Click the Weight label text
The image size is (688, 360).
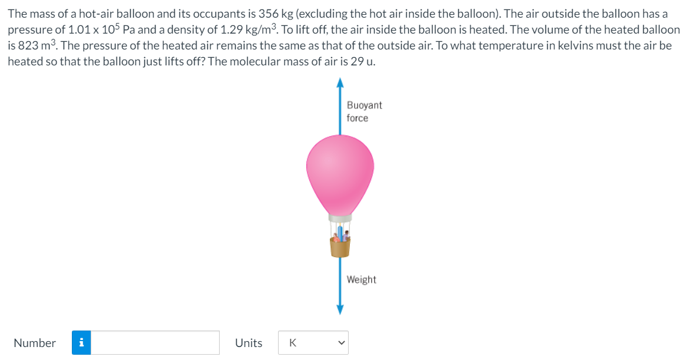[362, 279]
